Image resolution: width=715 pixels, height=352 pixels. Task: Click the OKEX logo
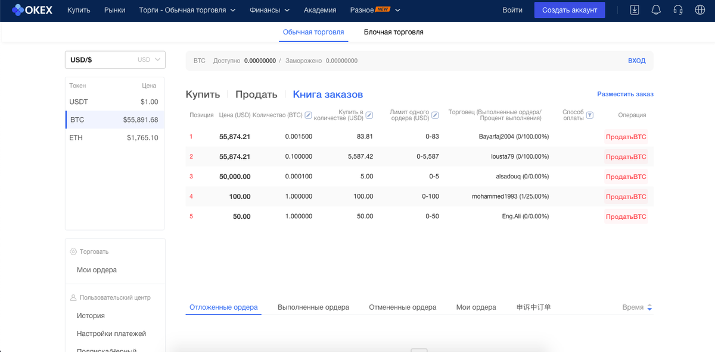pos(32,10)
